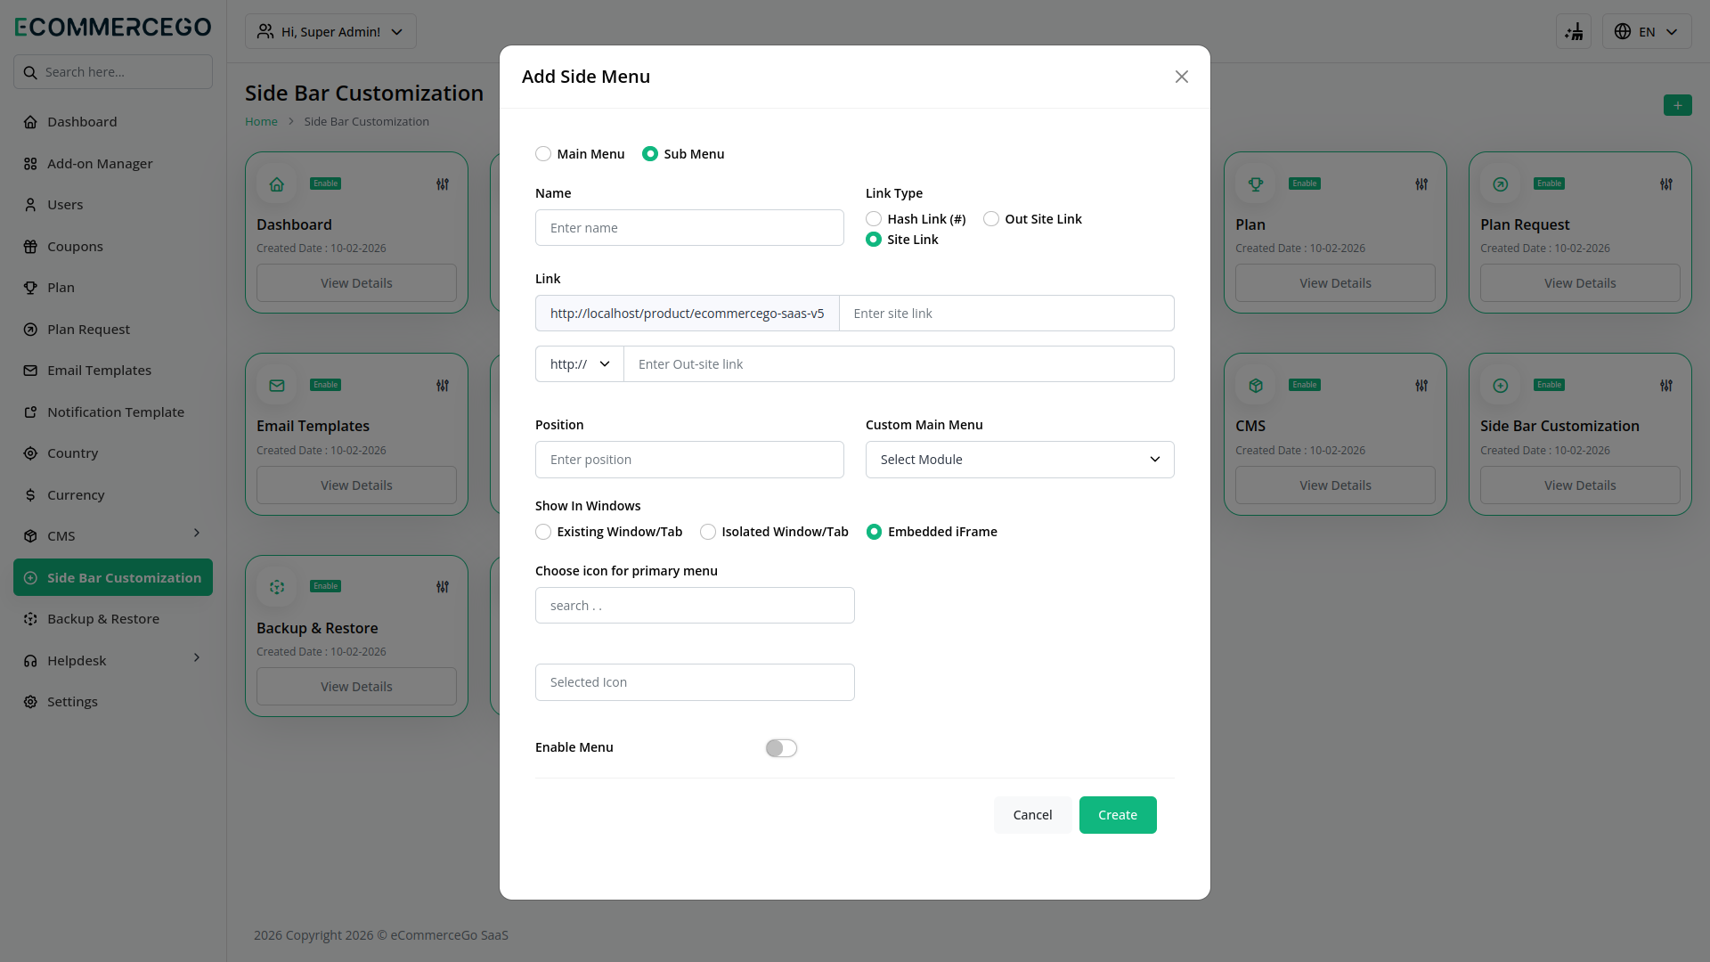Click sliders icon on Side Bar Customization card
1710x962 pixels.
click(1666, 386)
